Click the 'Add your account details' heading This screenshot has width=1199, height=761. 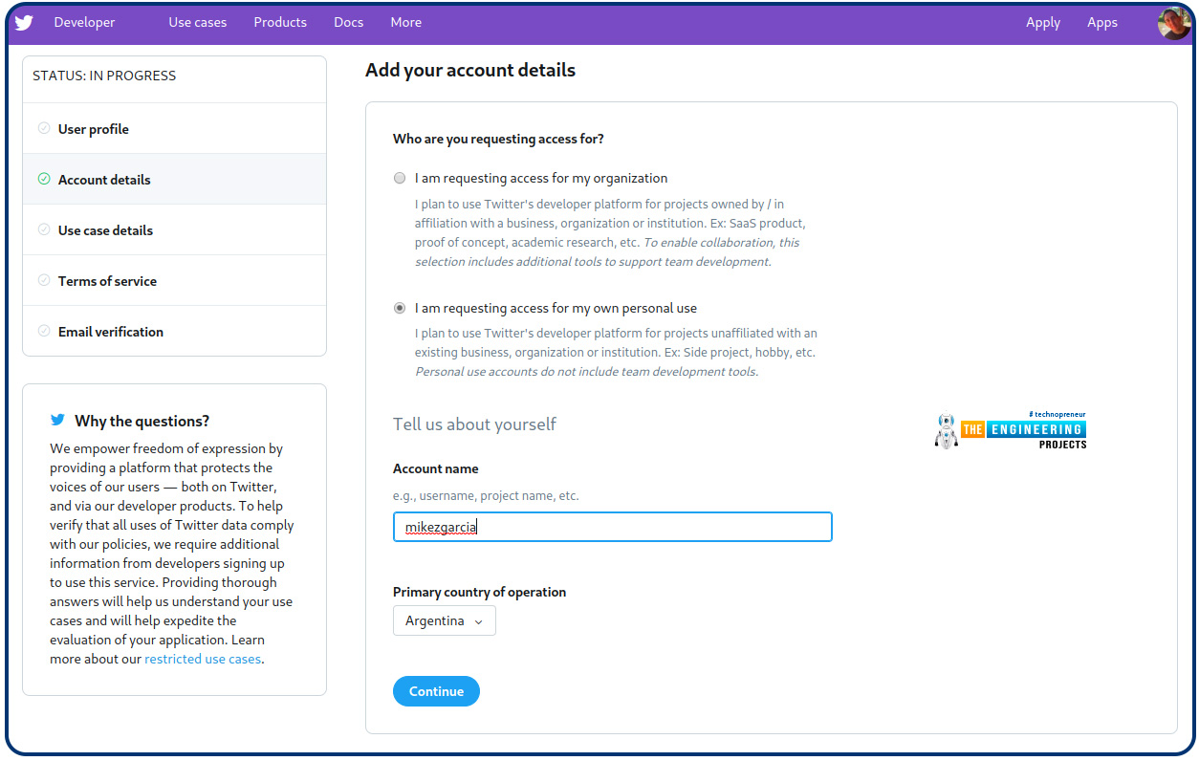tap(470, 70)
